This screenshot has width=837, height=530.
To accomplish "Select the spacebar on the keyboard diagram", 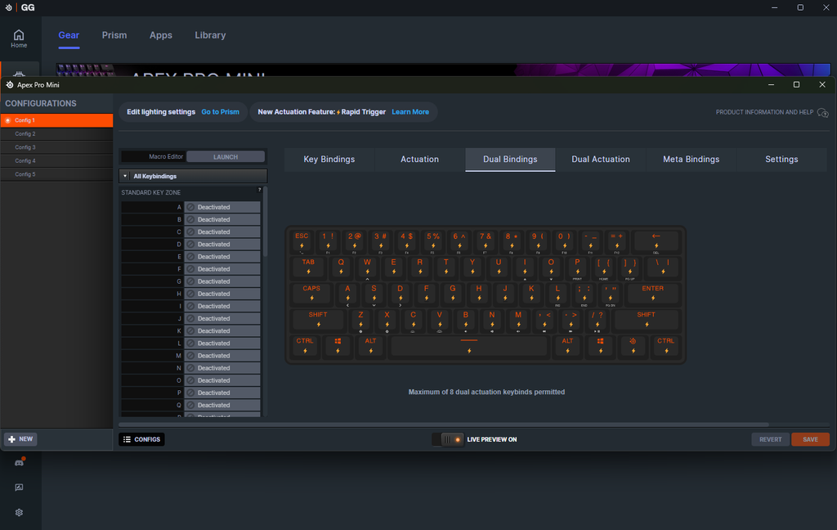I will 469,346.
